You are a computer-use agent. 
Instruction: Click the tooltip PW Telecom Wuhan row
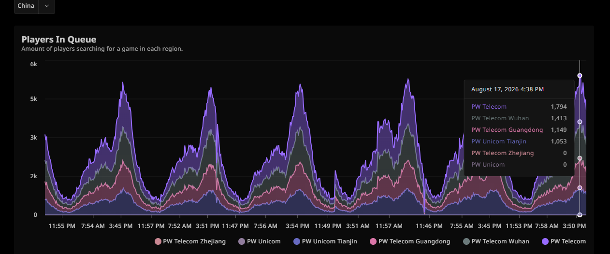(x=519, y=118)
